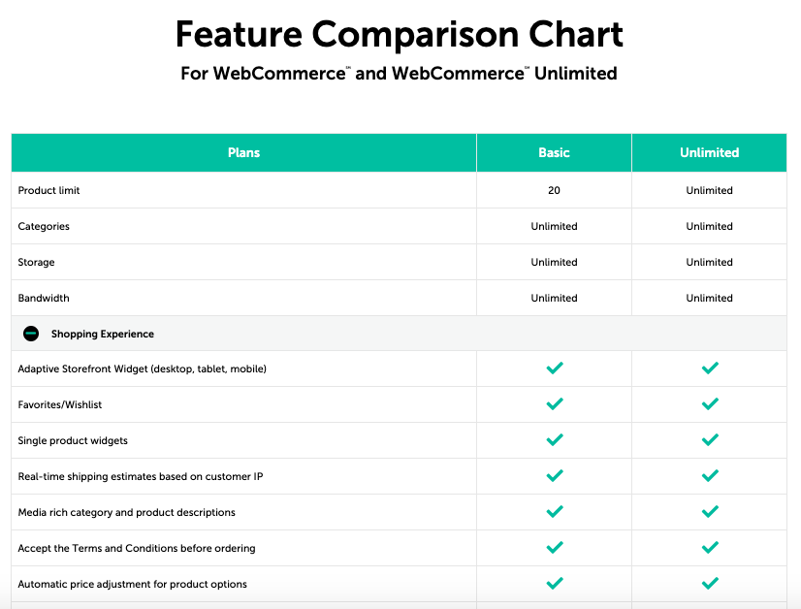Click Basic checkmark for Single product widgets
This screenshot has height=609, width=801.
tap(554, 440)
